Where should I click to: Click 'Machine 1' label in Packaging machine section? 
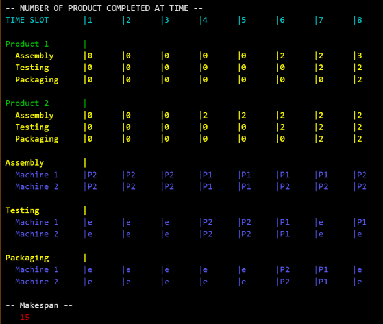point(36,269)
